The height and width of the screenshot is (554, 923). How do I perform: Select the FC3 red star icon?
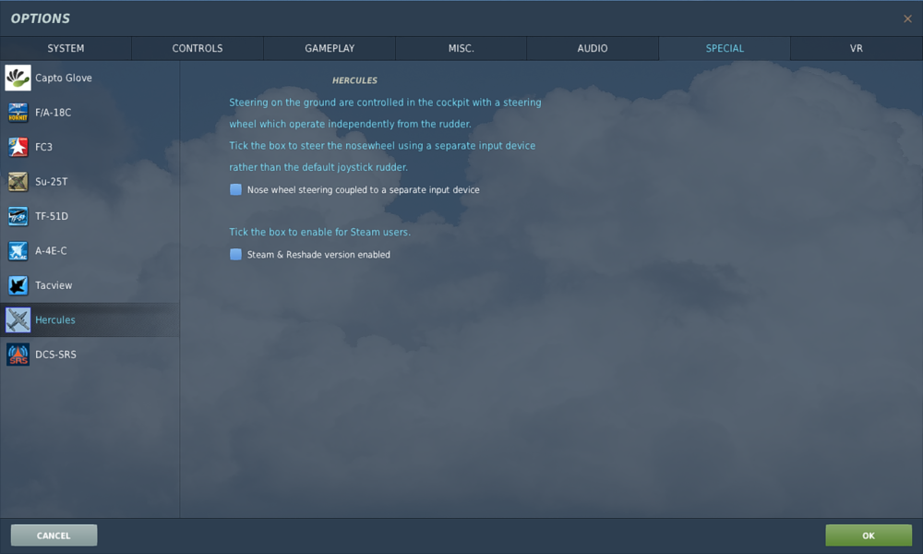point(18,147)
